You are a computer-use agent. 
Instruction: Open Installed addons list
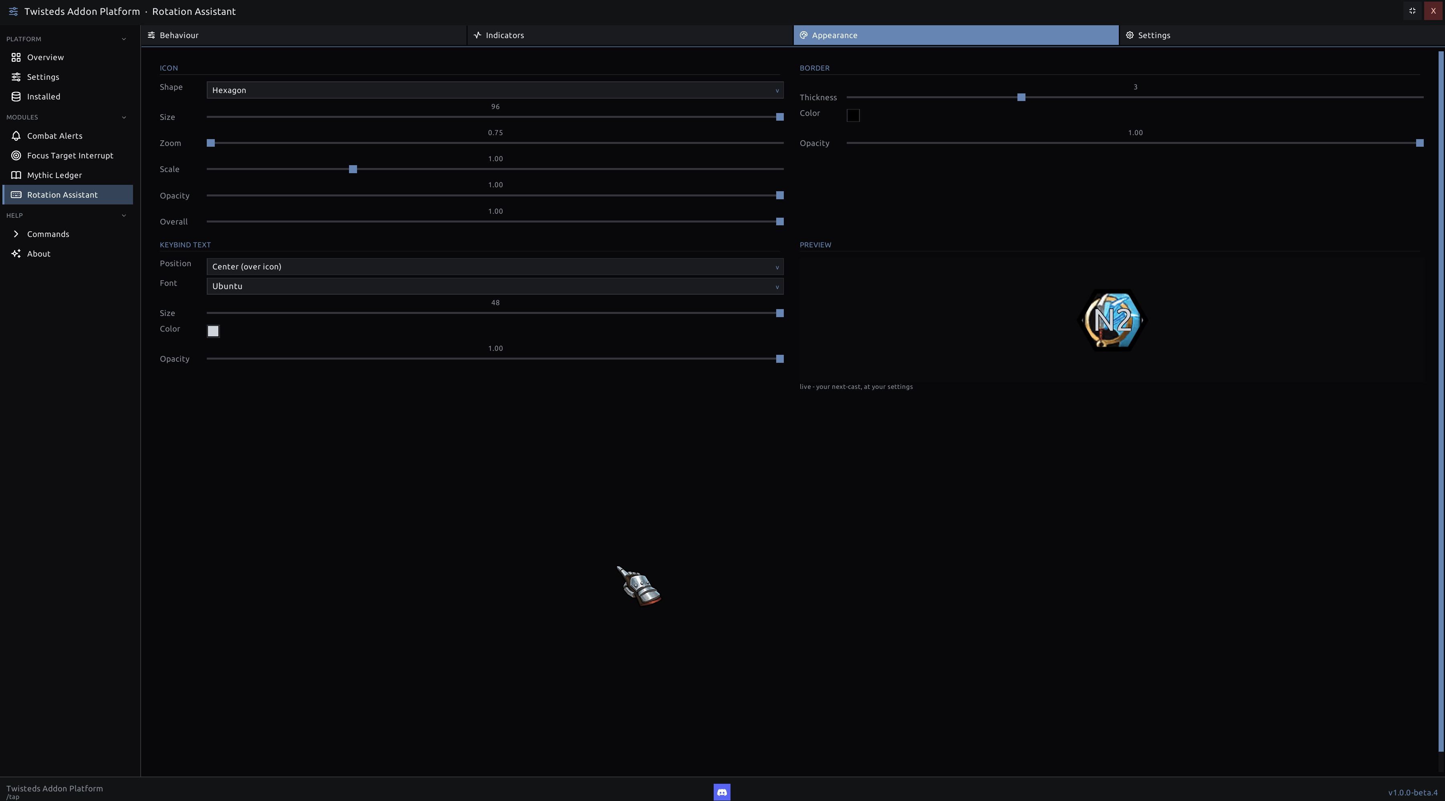click(68, 97)
